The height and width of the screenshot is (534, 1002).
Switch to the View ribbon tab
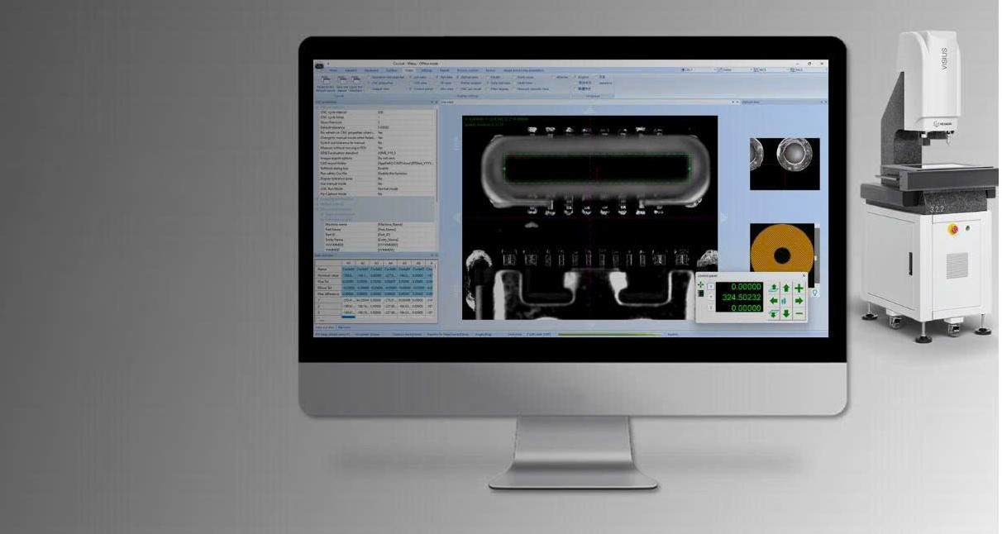(x=408, y=70)
